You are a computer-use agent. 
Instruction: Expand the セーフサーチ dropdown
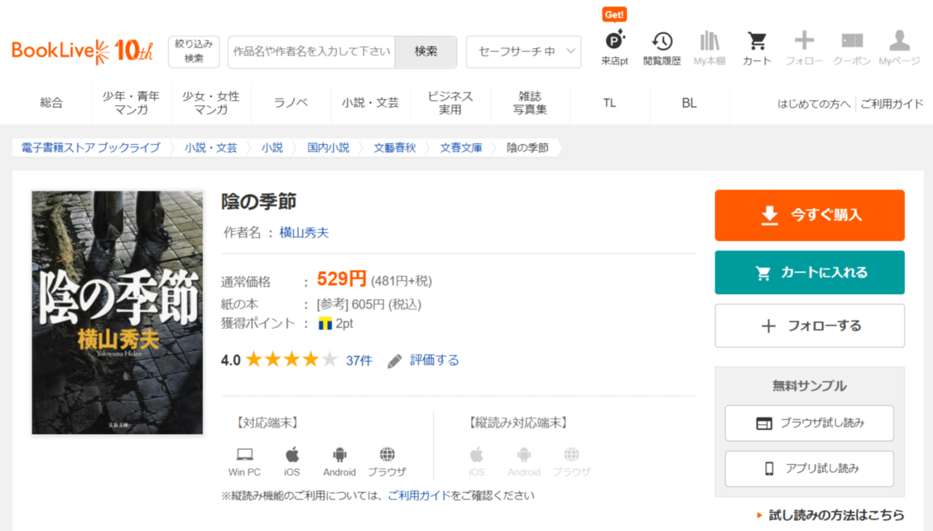coord(523,52)
